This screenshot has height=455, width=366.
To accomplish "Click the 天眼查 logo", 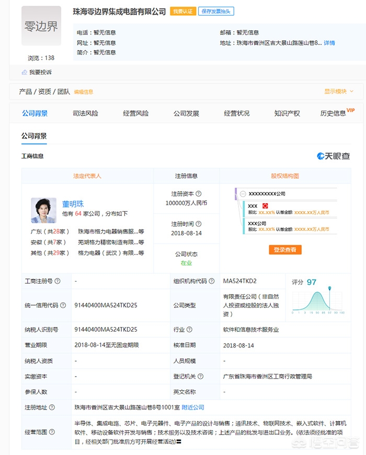I will coord(334,156).
